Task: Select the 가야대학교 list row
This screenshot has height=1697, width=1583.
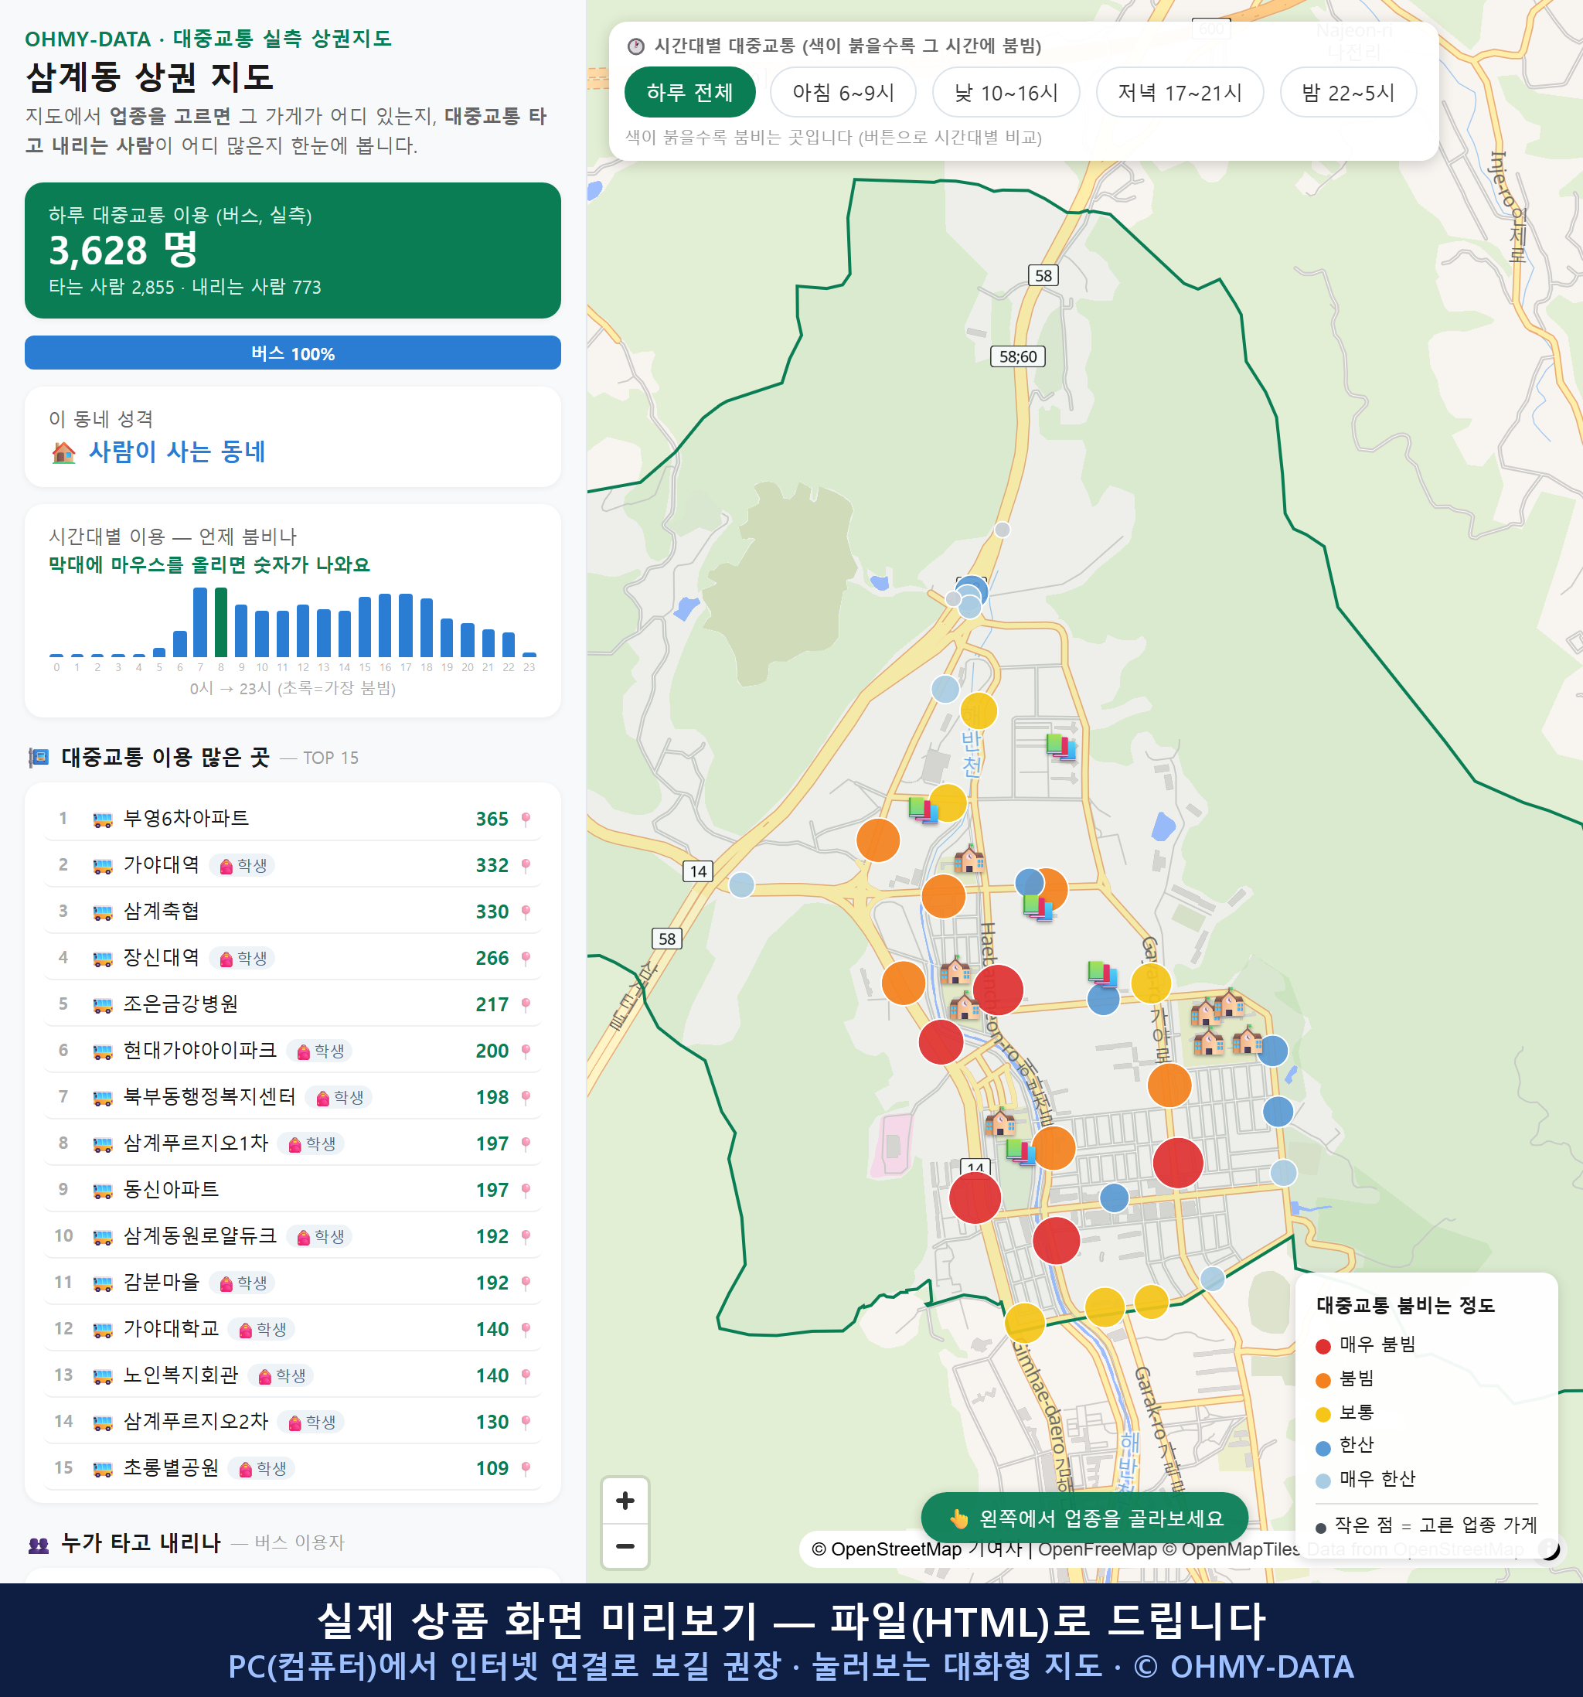Action: pos(293,1329)
